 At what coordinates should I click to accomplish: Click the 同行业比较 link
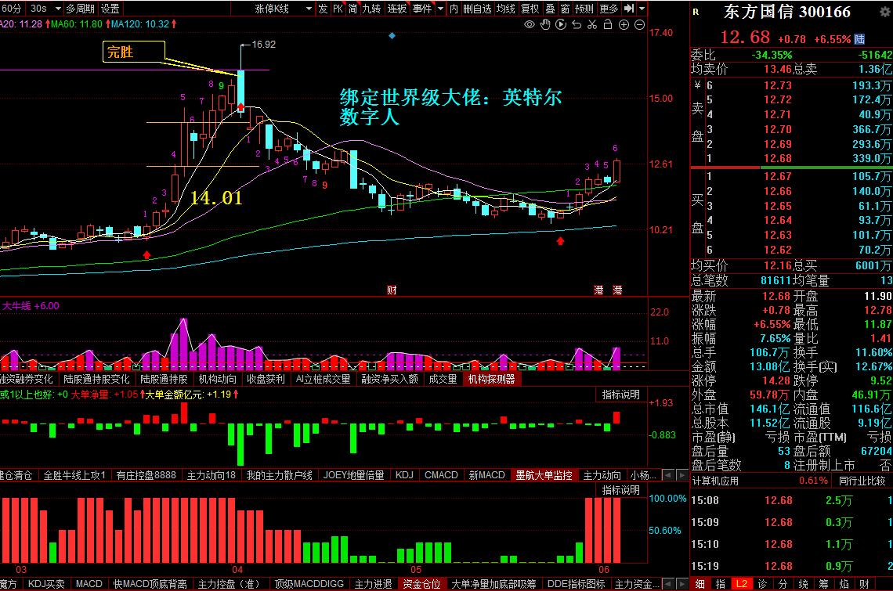pos(862,481)
